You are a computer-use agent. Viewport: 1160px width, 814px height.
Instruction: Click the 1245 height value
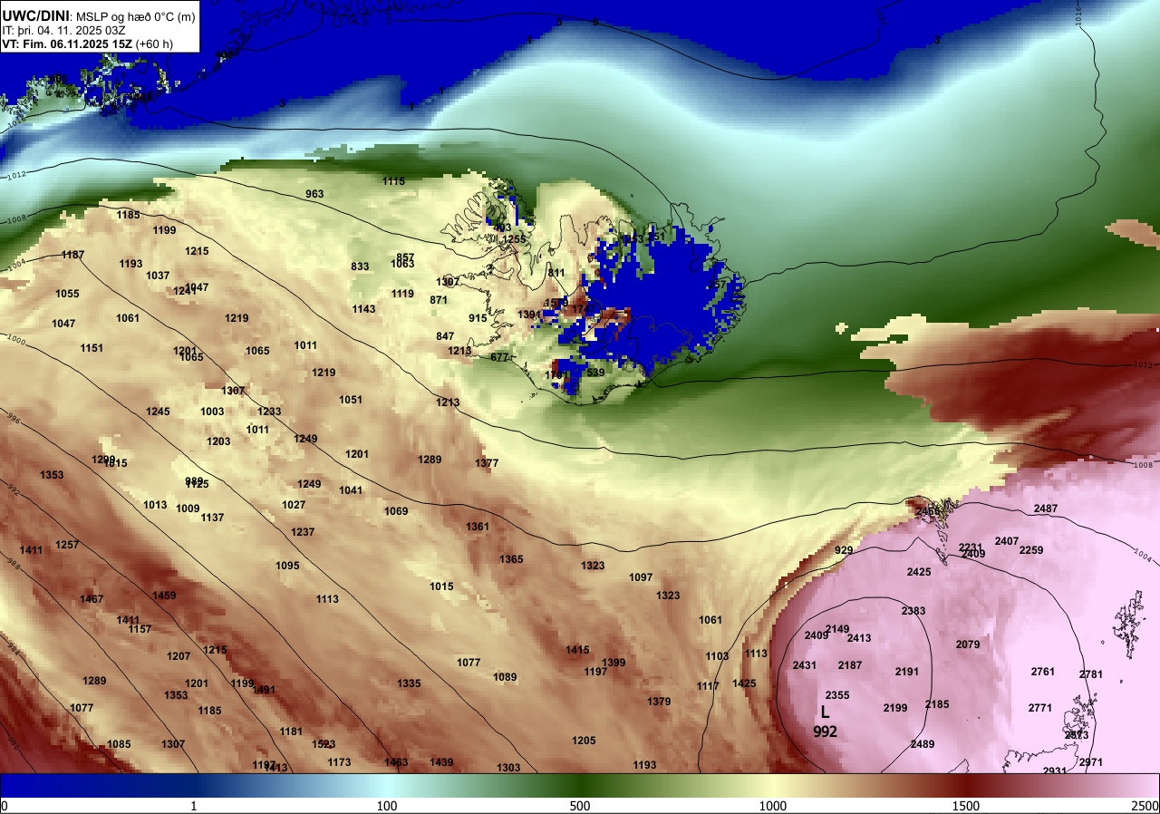click(158, 412)
